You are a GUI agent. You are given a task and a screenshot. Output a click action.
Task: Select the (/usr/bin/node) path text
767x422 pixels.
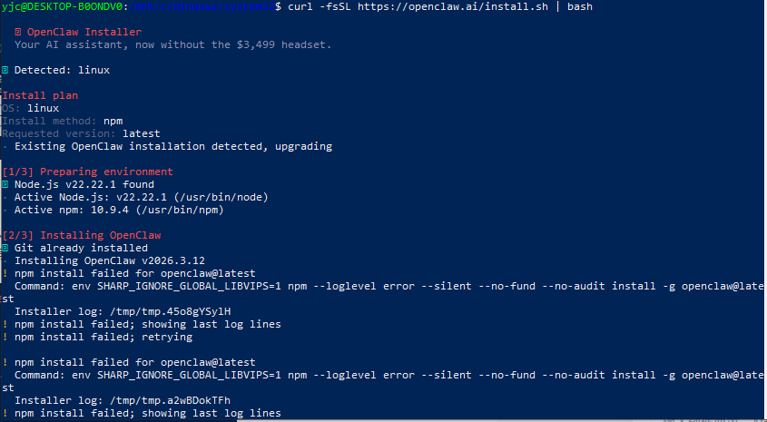pyautogui.click(x=221, y=198)
